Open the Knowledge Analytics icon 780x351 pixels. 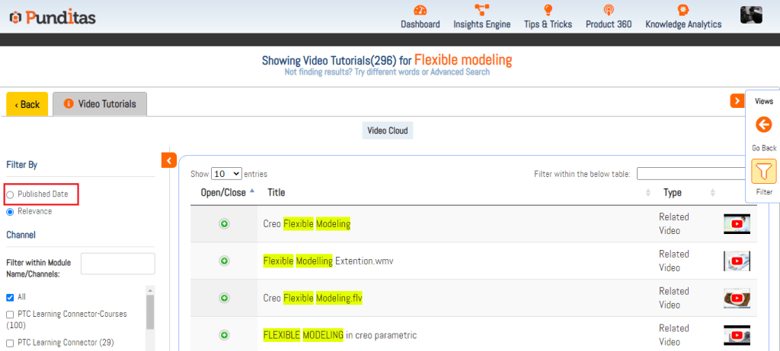[x=683, y=11]
